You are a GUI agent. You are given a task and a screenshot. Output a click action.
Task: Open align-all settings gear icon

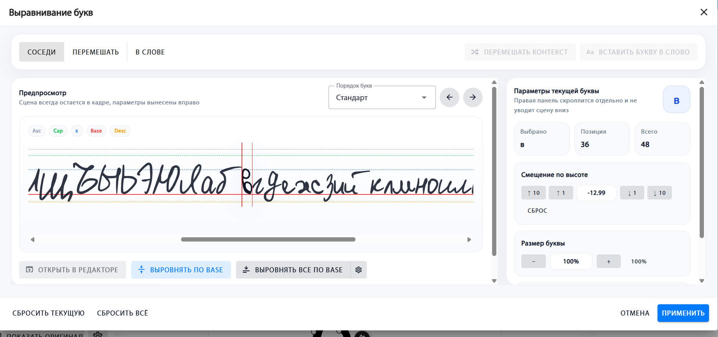(359, 270)
